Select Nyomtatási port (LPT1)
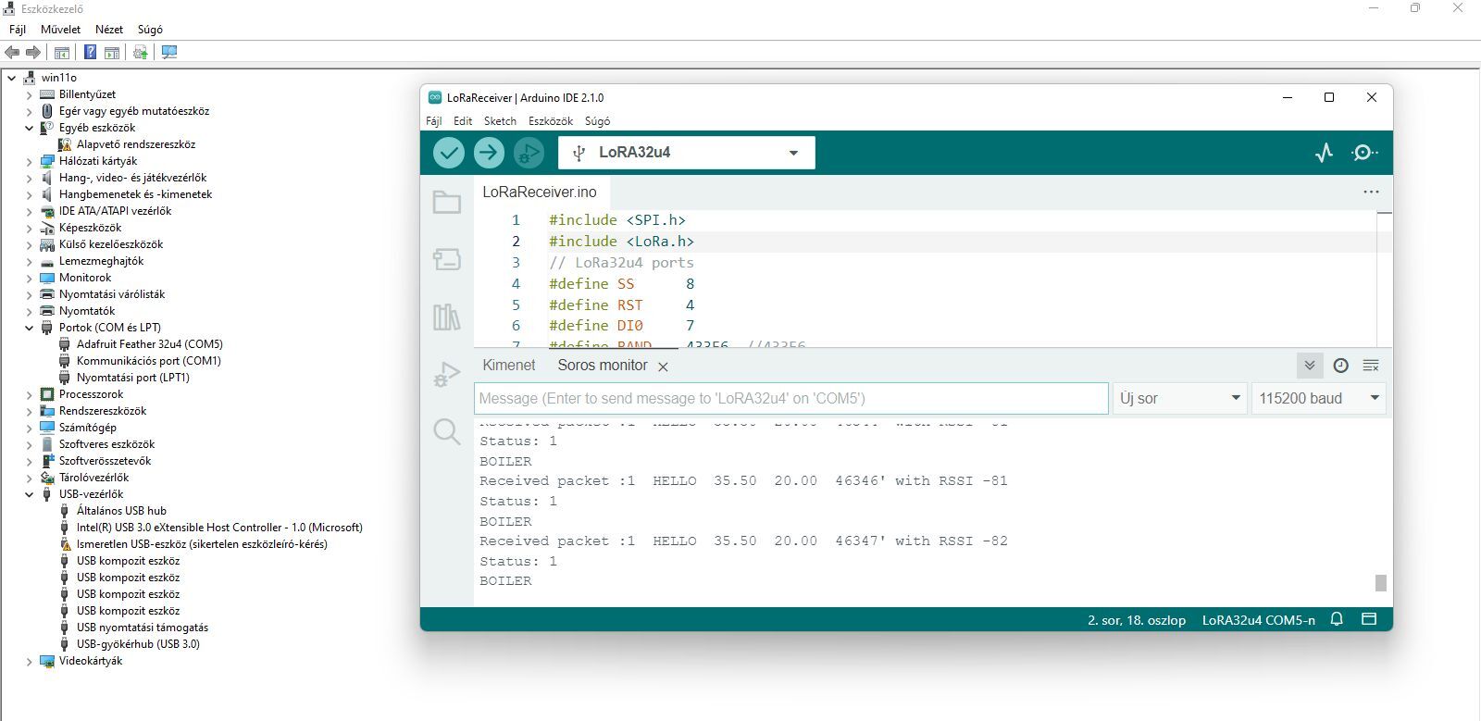Image resolution: width=1481 pixels, height=721 pixels. click(x=132, y=378)
